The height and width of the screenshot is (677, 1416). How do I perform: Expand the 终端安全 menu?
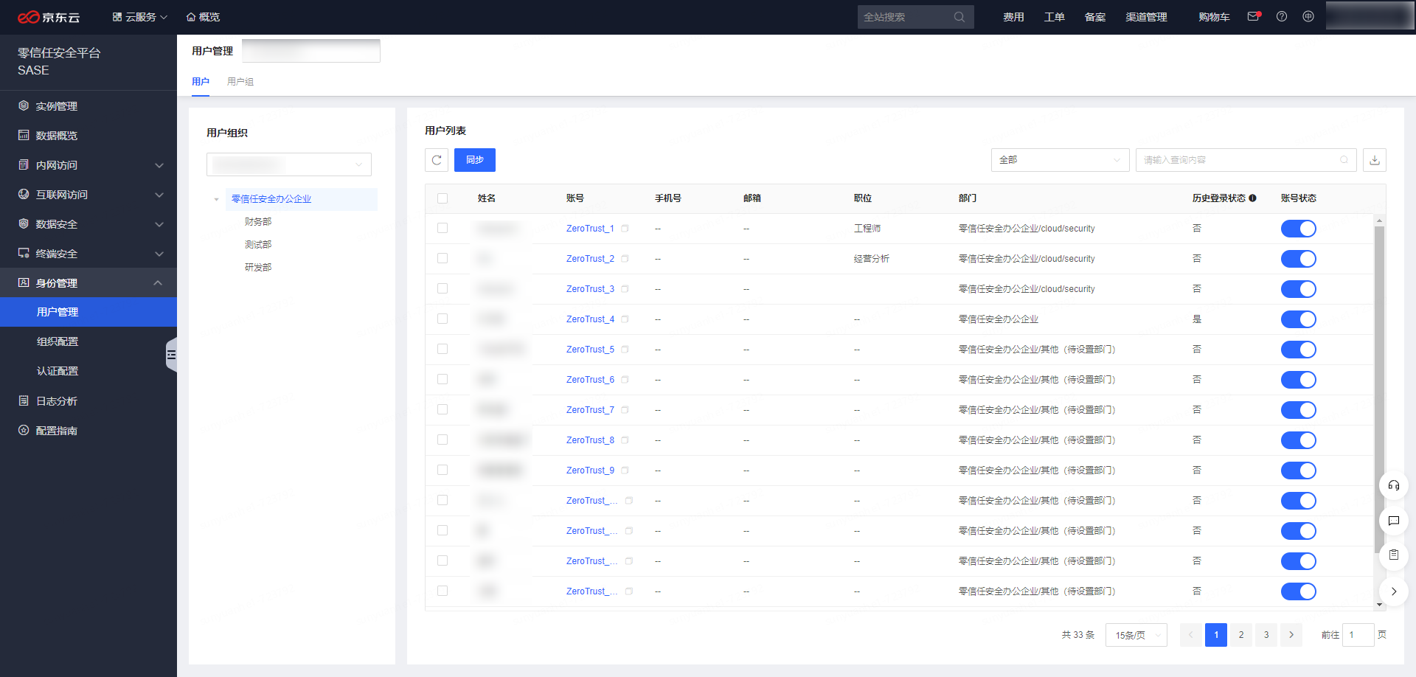click(x=88, y=254)
